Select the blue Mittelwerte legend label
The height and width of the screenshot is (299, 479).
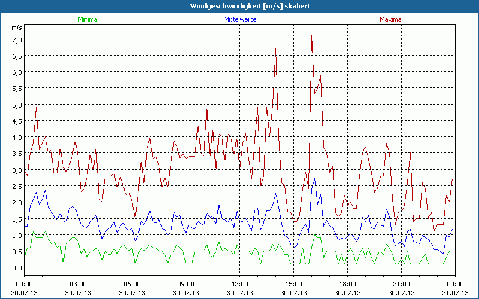pos(239,19)
